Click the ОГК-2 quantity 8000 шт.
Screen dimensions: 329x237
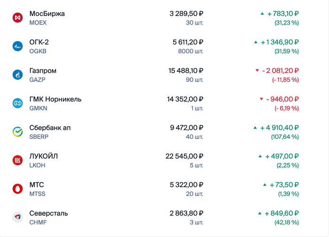tap(190, 51)
